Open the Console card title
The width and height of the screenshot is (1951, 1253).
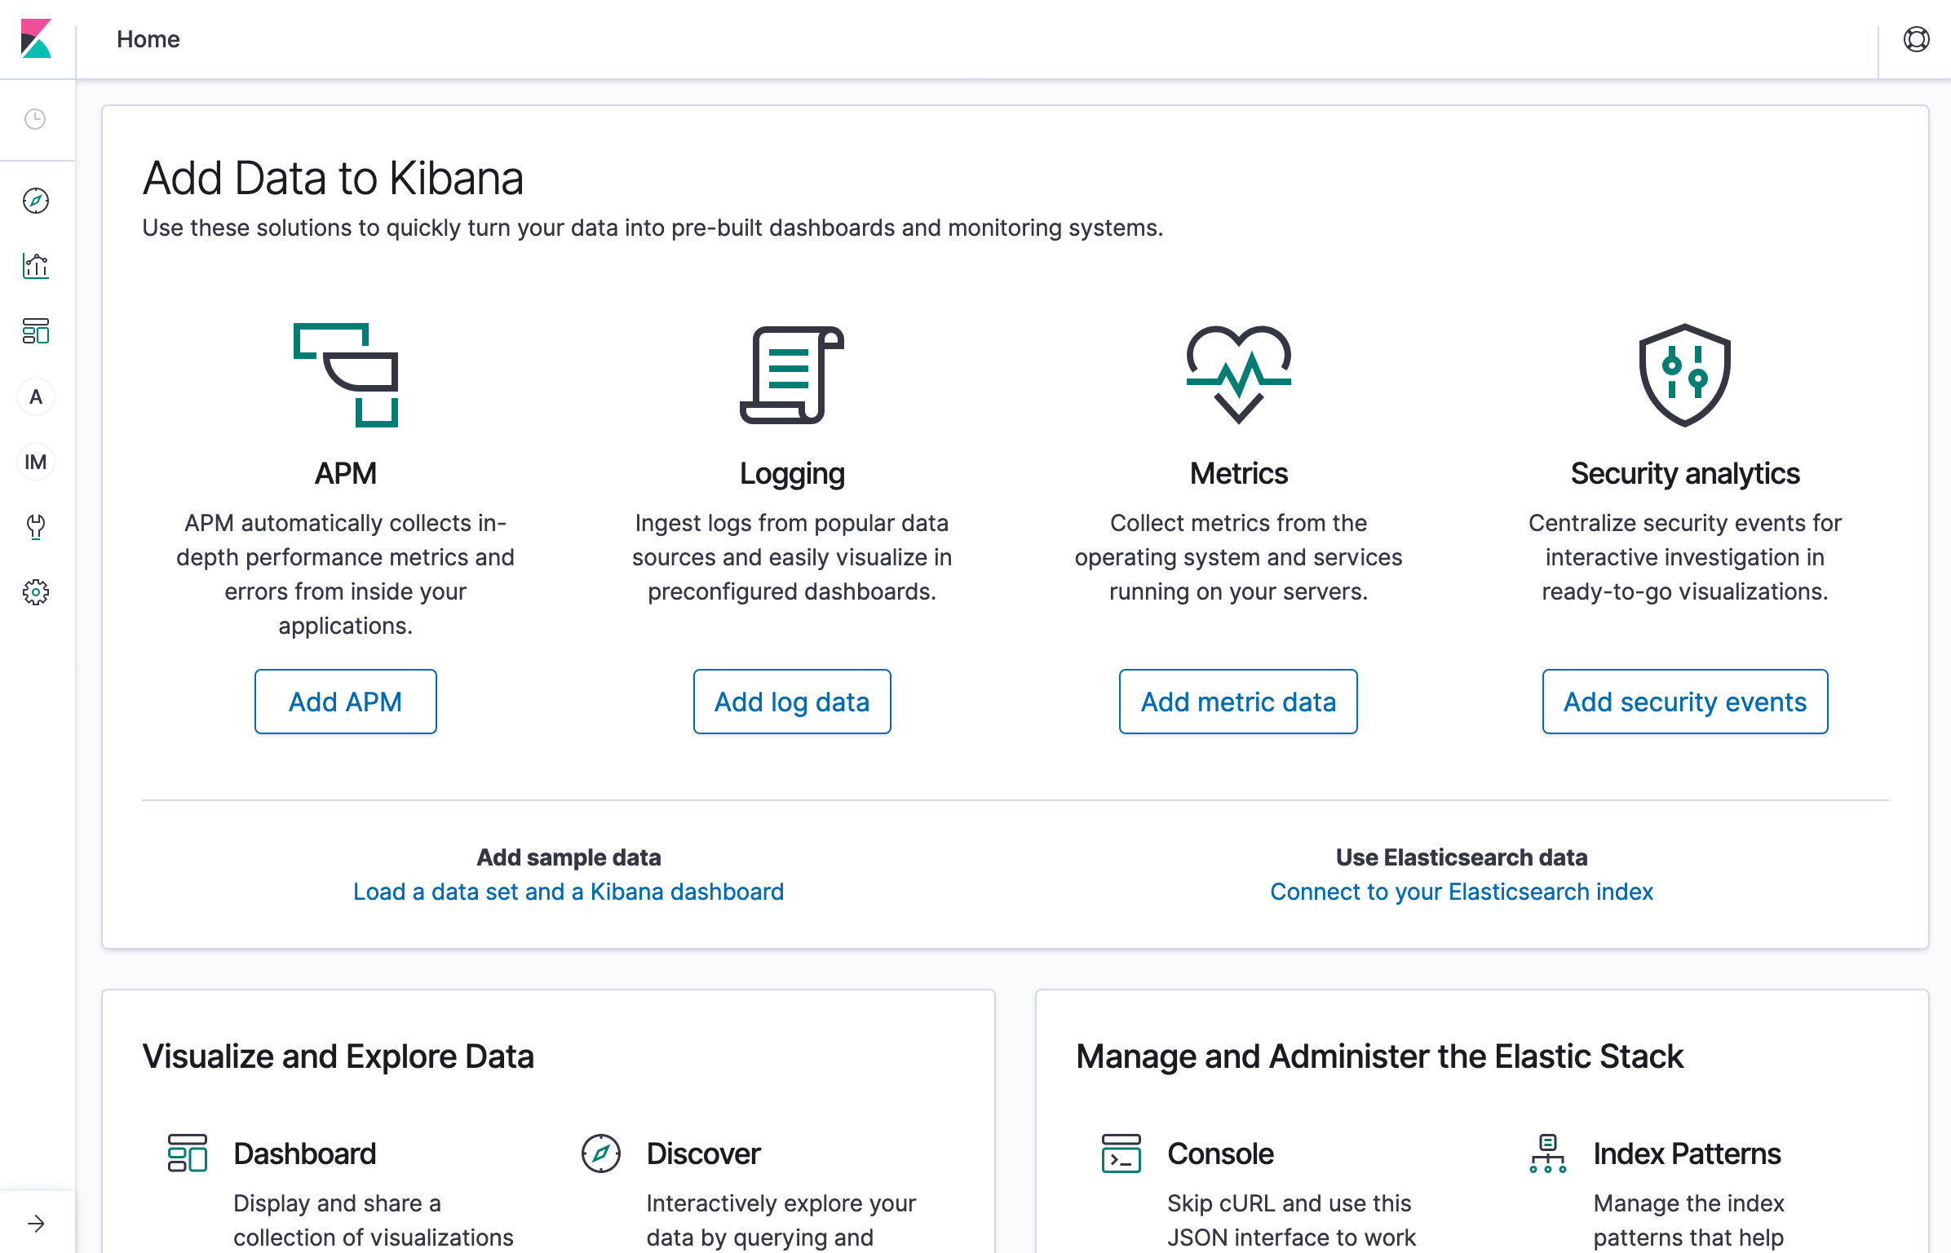[1220, 1153]
